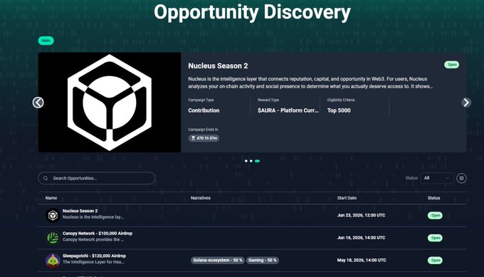Viewport: 484px width, 277px height.
Task: Sort by the Start Date column header
Action: click(x=347, y=198)
